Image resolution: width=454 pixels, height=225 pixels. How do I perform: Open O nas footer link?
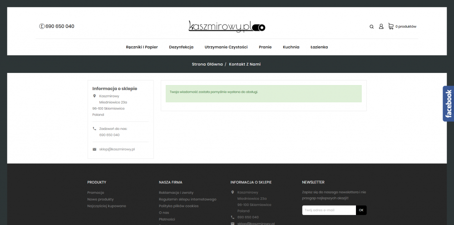click(164, 213)
